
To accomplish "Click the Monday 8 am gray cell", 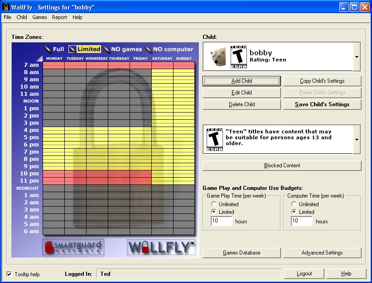I will tap(53, 73).
